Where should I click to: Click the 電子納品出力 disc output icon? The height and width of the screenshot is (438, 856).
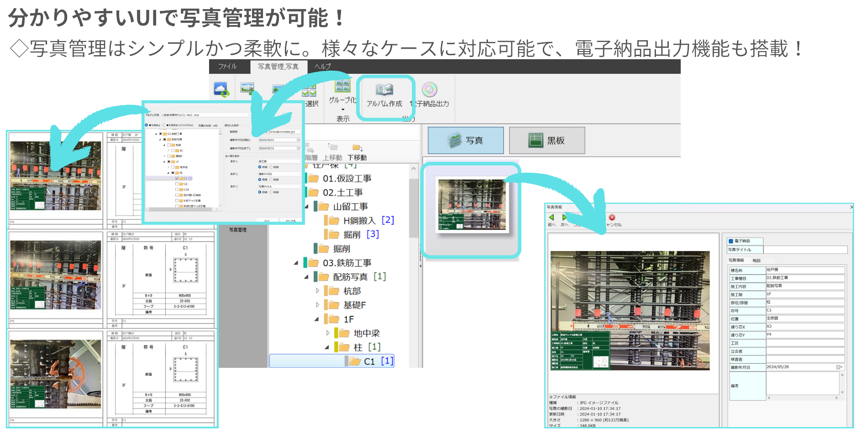[429, 89]
